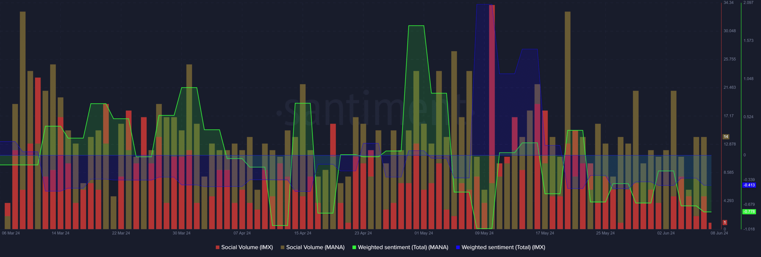761x257 pixels.
Task: Click the red 1 axis value badge
Action: 725,222
